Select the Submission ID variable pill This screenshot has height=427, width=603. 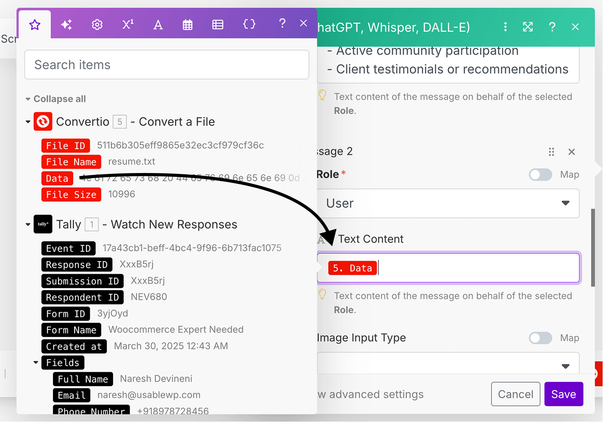click(x=82, y=281)
